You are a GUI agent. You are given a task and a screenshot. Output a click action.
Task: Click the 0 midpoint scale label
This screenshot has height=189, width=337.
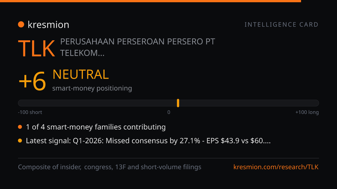point(169,112)
